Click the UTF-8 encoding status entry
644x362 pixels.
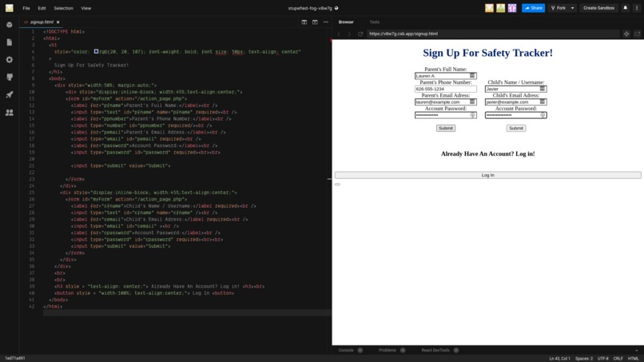pyautogui.click(x=603, y=359)
